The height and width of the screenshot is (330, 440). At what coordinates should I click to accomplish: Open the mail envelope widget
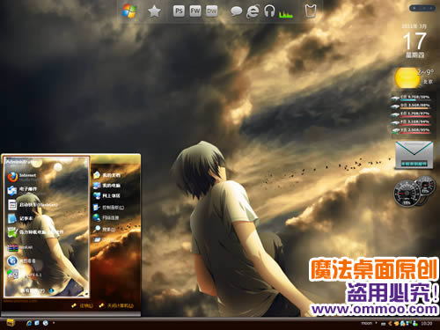click(x=414, y=155)
